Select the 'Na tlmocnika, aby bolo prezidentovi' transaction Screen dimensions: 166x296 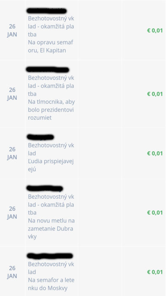pyautogui.click(x=83, y=94)
